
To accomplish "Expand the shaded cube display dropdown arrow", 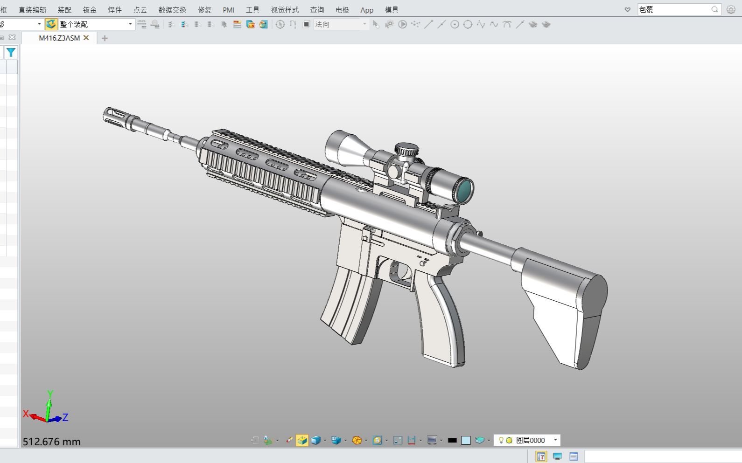I will 325,441.
